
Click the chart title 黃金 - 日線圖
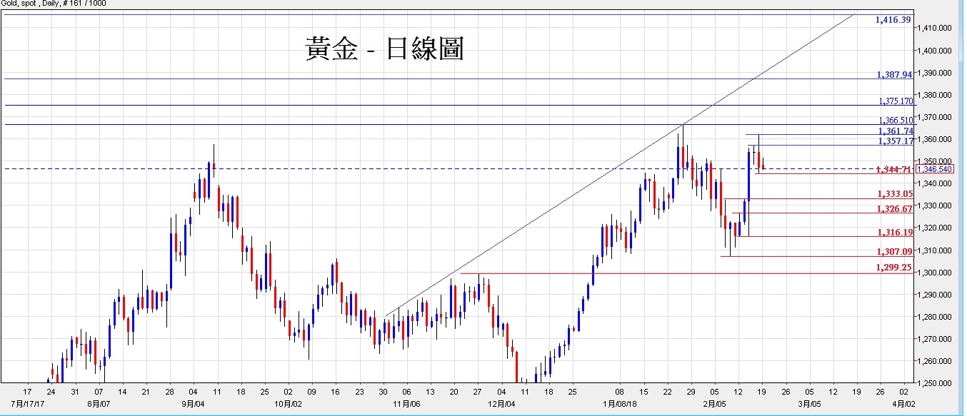tap(384, 49)
